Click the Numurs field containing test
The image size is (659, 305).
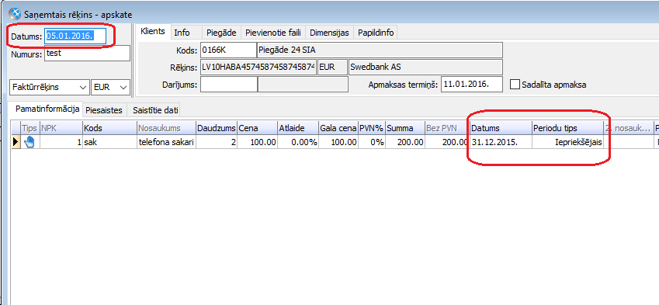tap(87, 54)
